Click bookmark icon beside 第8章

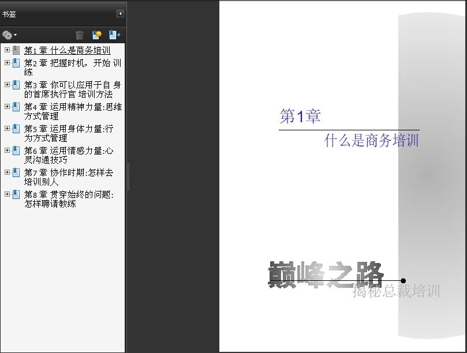pos(16,194)
